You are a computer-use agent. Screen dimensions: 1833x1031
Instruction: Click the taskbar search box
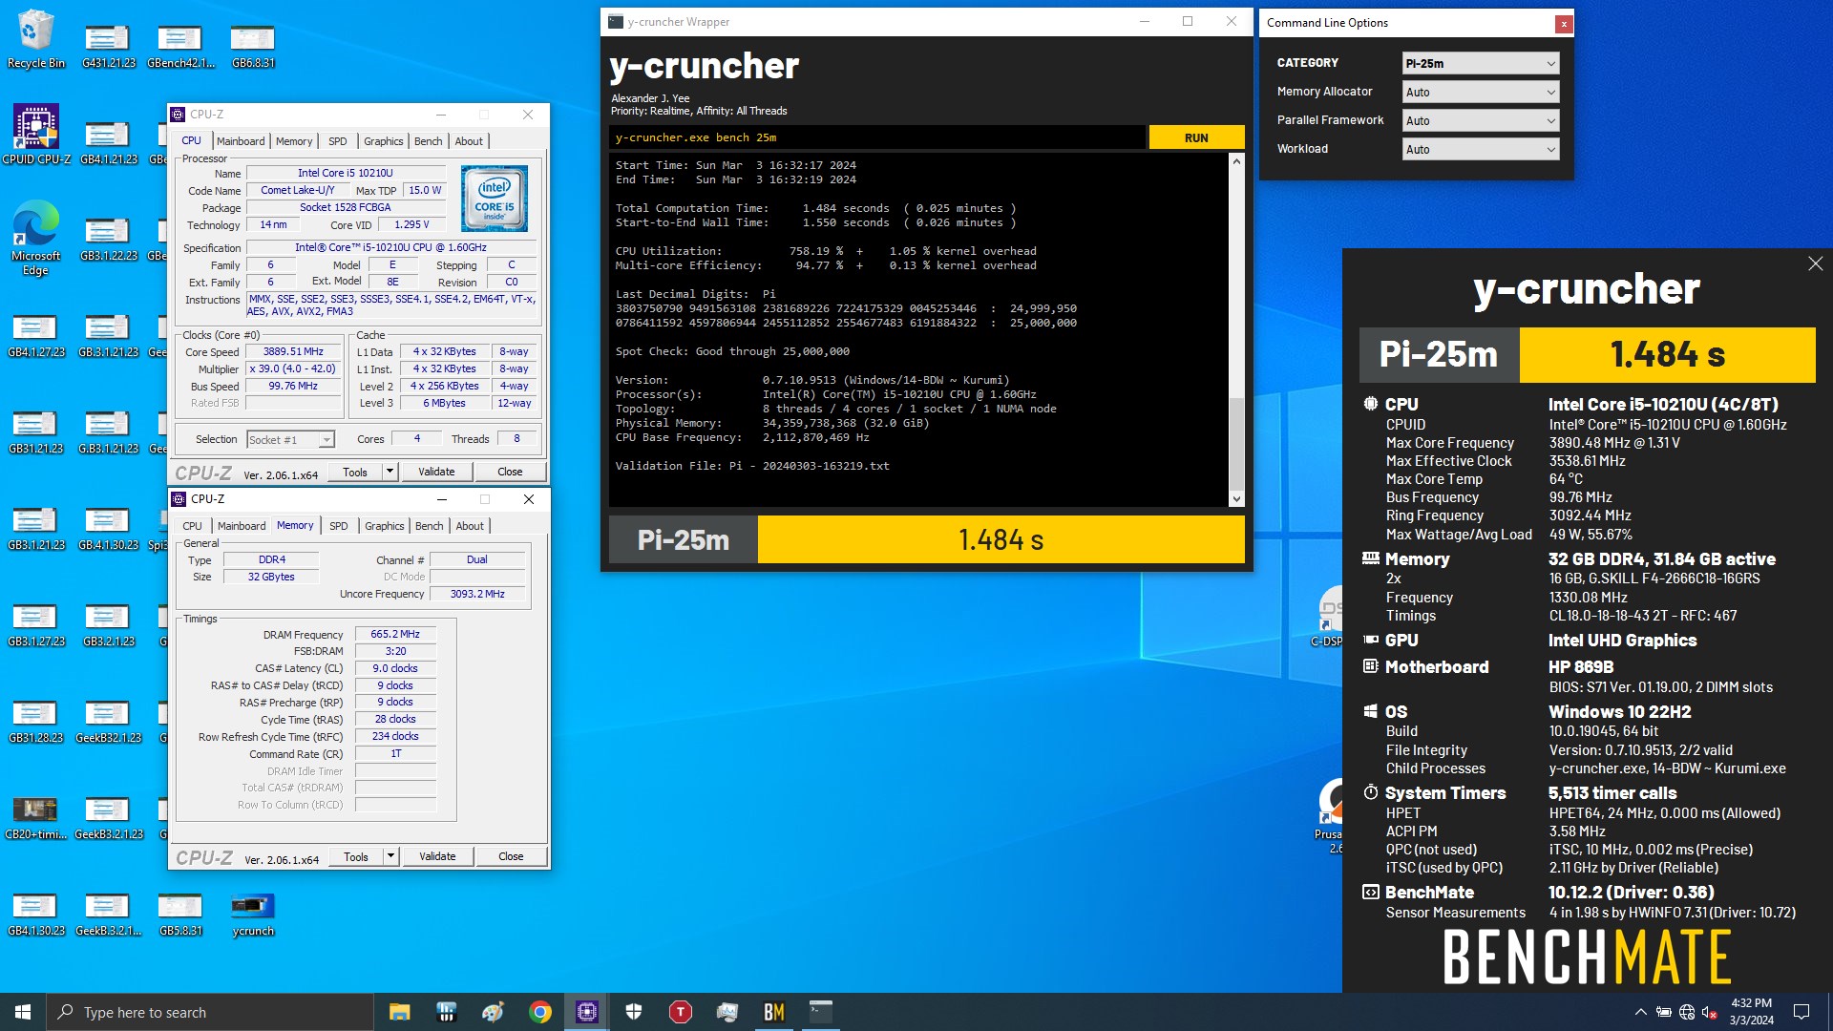click(x=210, y=1012)
